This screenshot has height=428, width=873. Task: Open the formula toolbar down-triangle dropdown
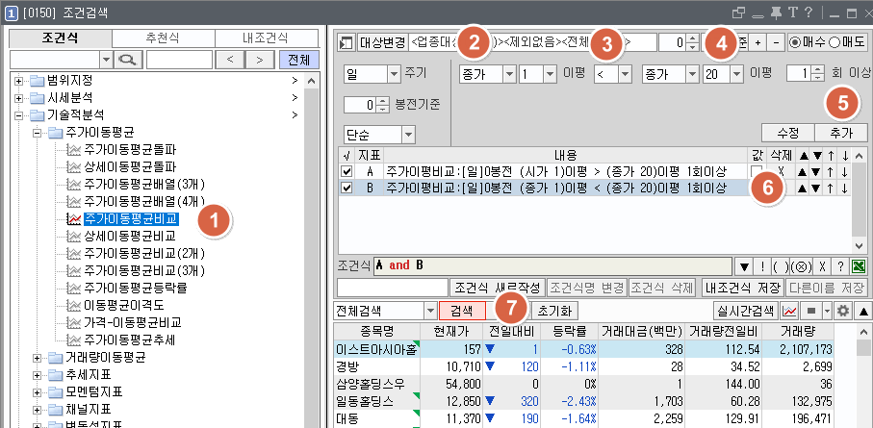point(744,266)
